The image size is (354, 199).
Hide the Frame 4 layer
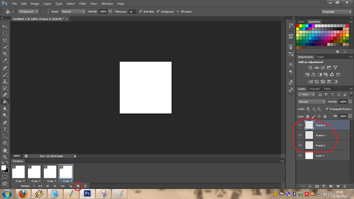[300, 125]
